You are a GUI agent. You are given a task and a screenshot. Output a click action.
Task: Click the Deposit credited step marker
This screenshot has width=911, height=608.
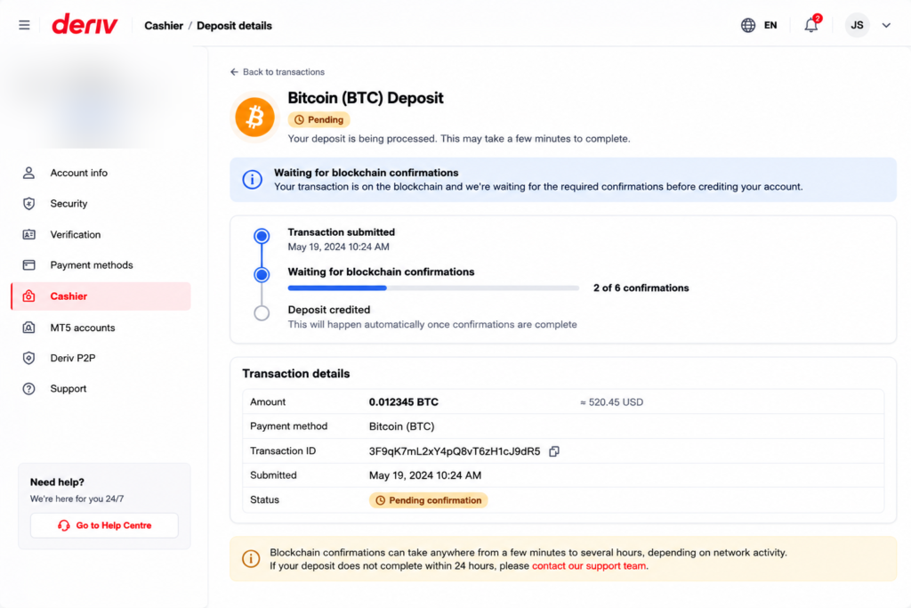(x=262, y=313)
